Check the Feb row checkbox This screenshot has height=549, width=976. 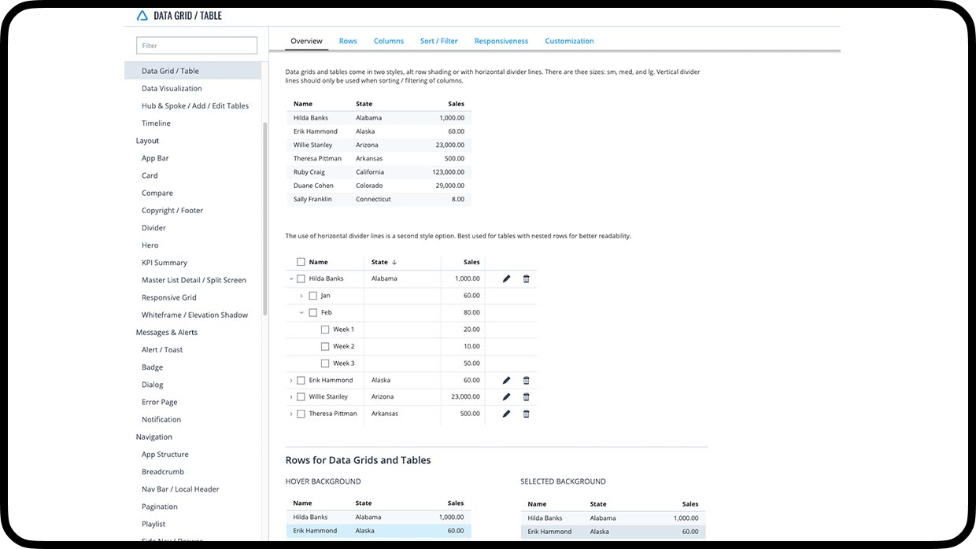click(x=312, y=312)
